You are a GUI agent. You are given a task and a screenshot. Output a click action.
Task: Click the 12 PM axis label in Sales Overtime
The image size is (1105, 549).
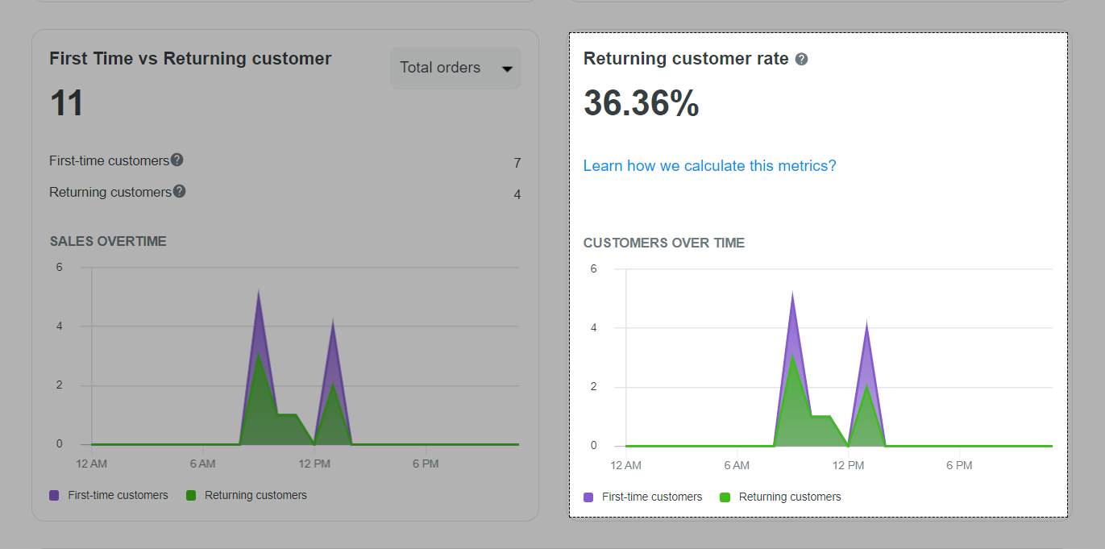pyautogui.click(x=314, y=464)
